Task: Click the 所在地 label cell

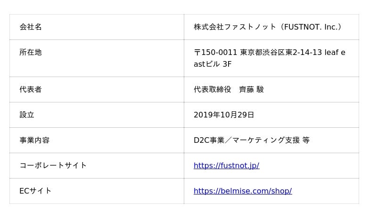Action: [x=31, y=52]
